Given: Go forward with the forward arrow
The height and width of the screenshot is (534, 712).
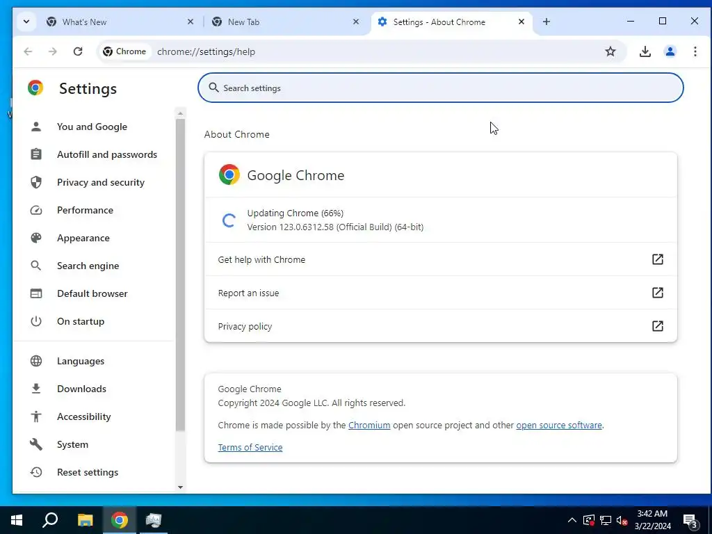Looking at the screenshot, I should [x=53, y=51].
